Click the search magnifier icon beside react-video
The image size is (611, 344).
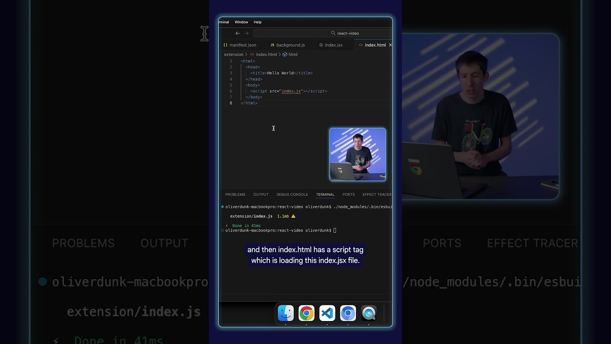[x=333, y=33]
